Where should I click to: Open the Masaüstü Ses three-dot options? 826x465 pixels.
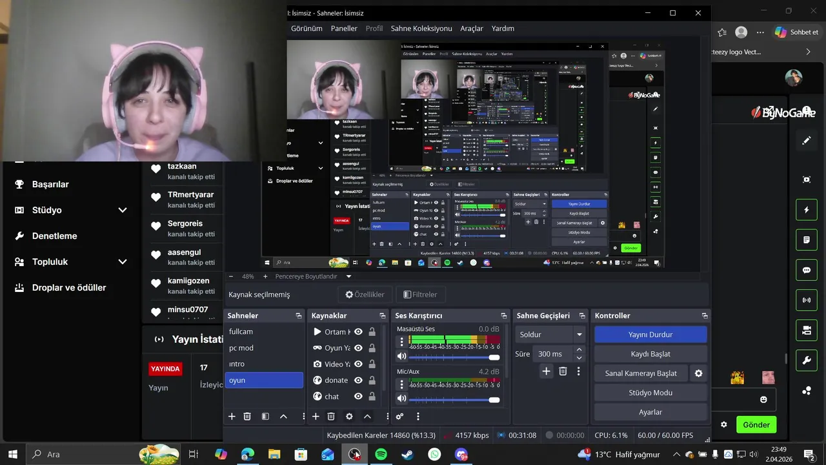click(x=401, y=342)
